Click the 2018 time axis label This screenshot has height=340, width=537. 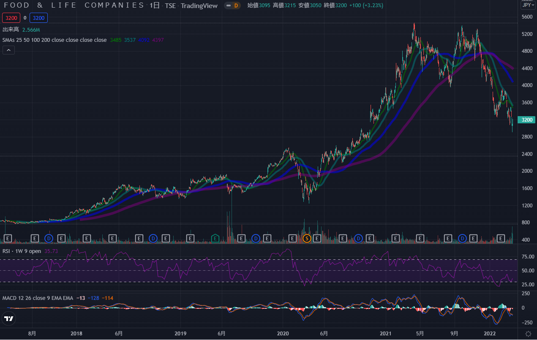[x=77, y=334]
